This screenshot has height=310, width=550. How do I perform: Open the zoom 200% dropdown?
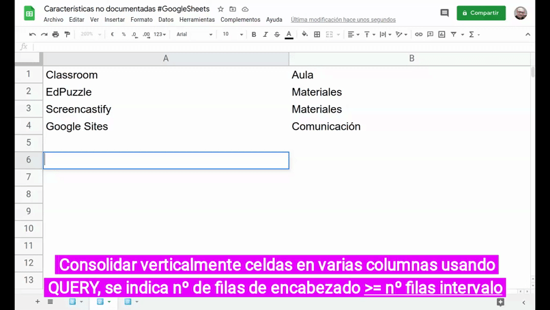pos(91,34)
